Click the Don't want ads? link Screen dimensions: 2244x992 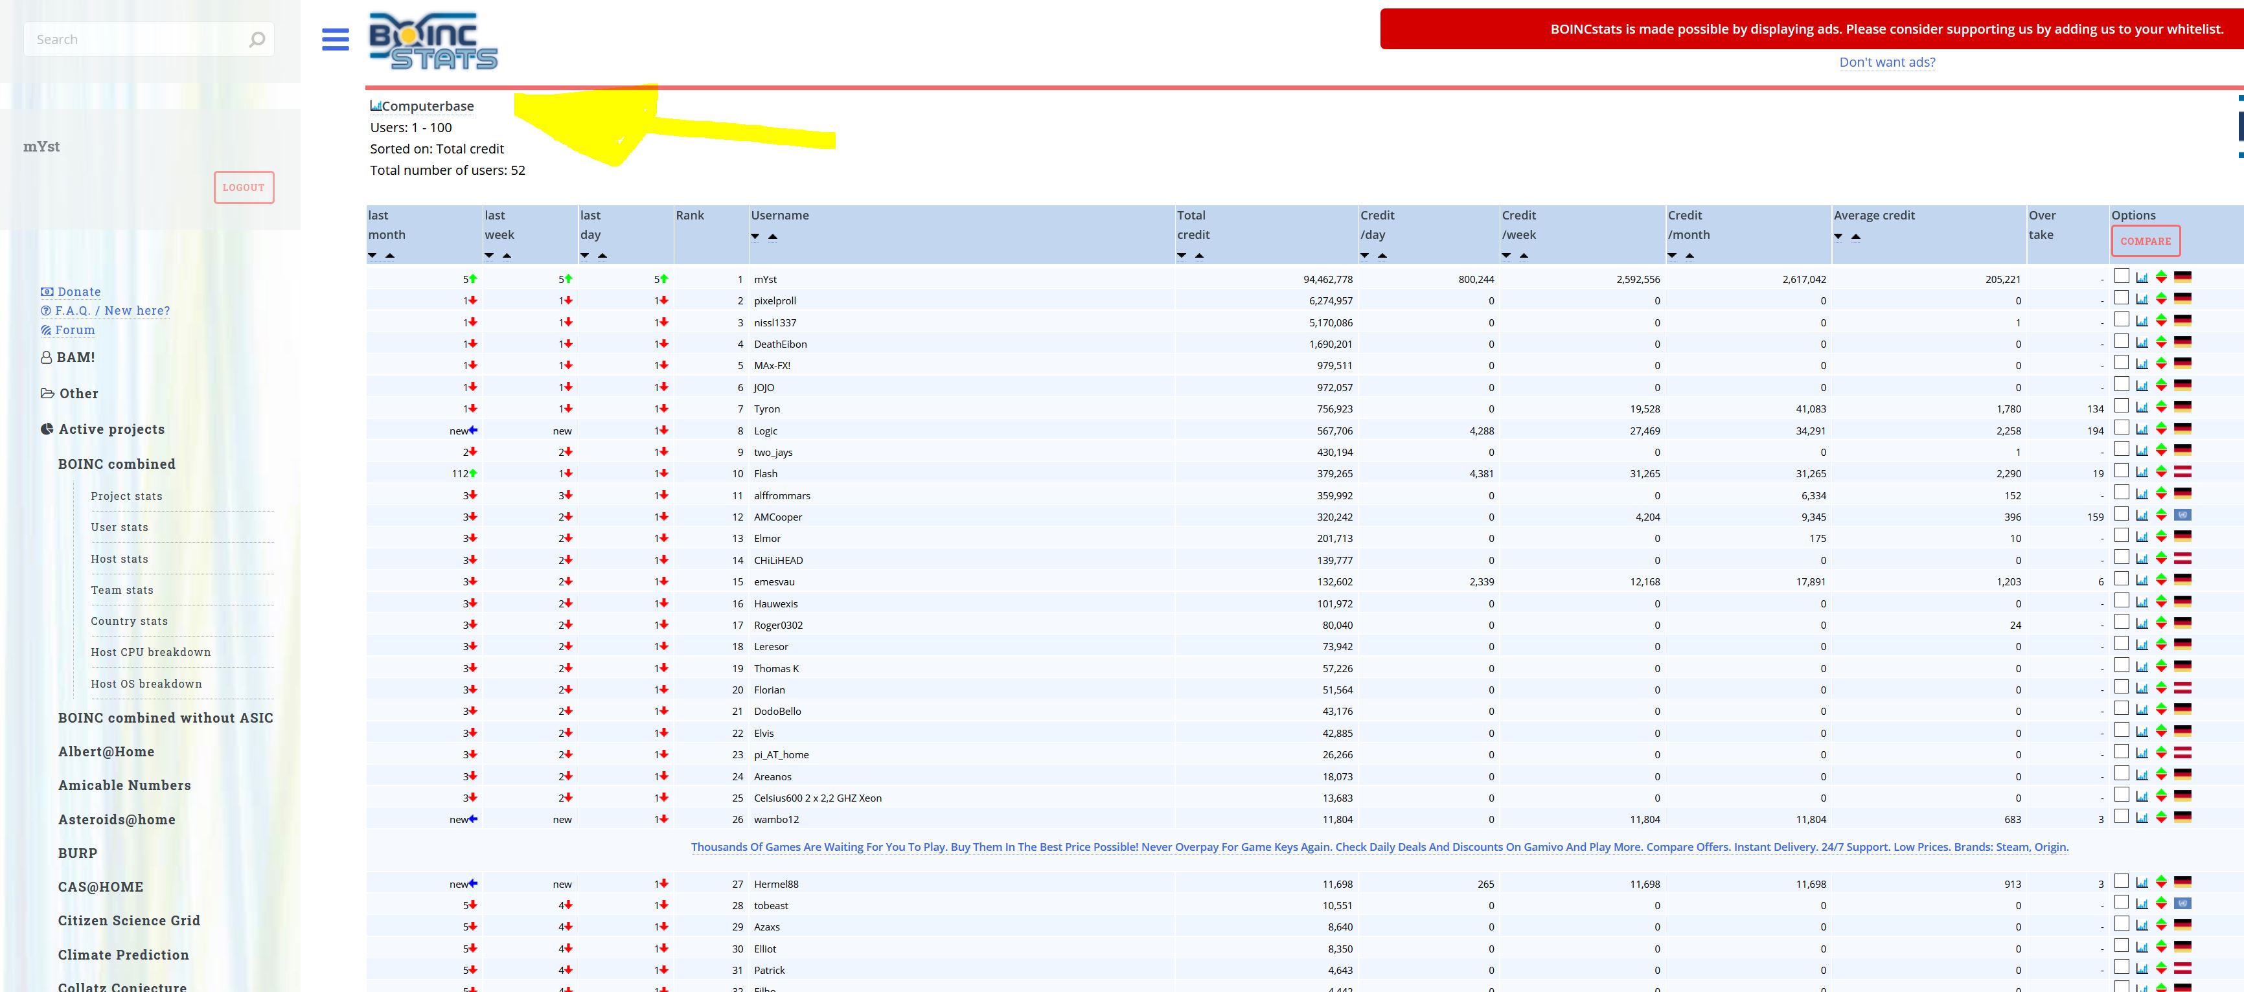point(1887,62)
